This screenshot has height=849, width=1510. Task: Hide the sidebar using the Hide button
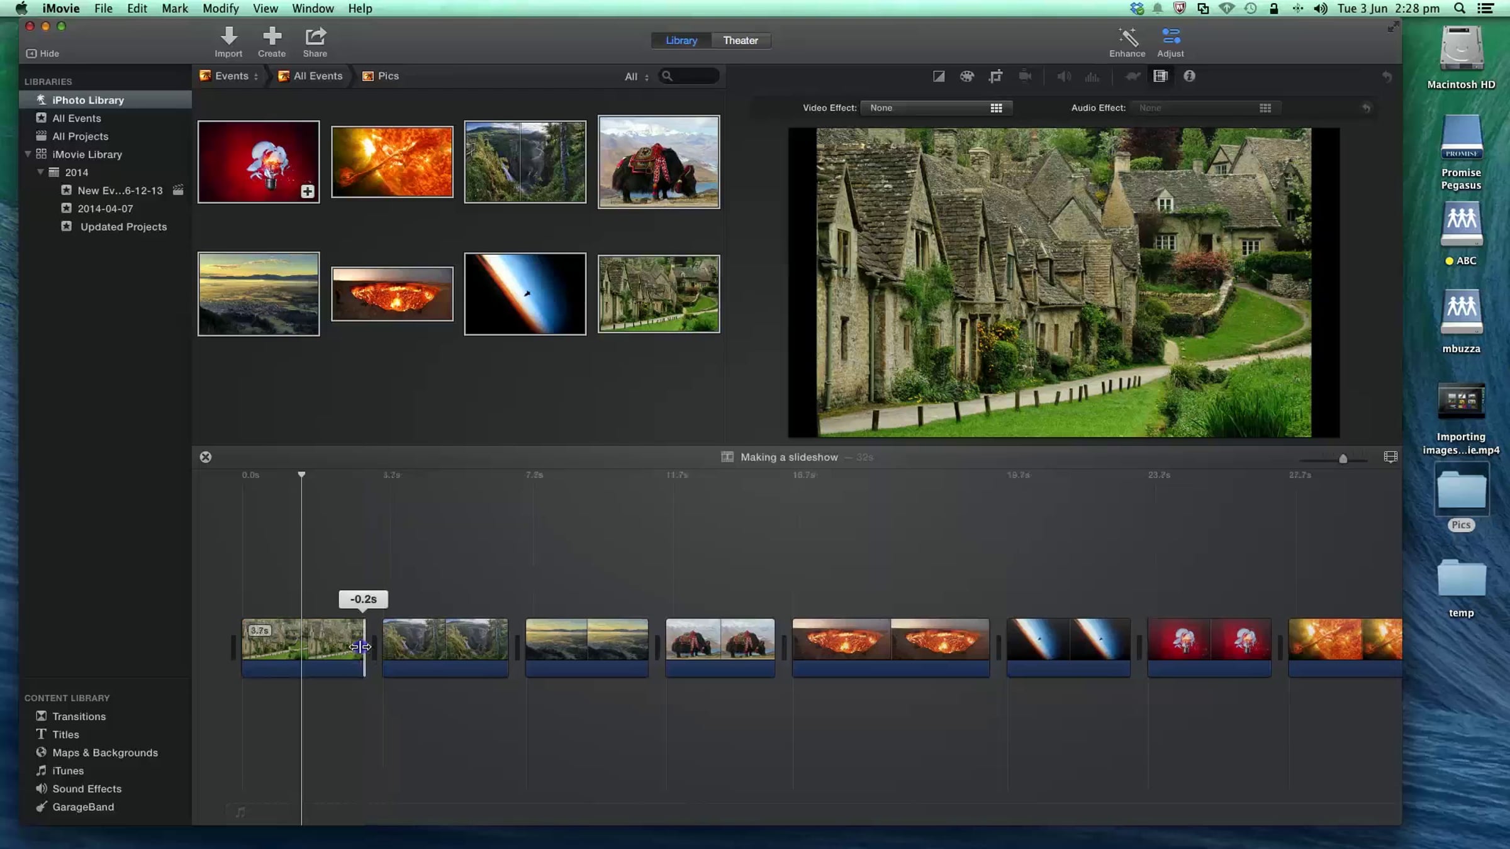click(43, 53)
